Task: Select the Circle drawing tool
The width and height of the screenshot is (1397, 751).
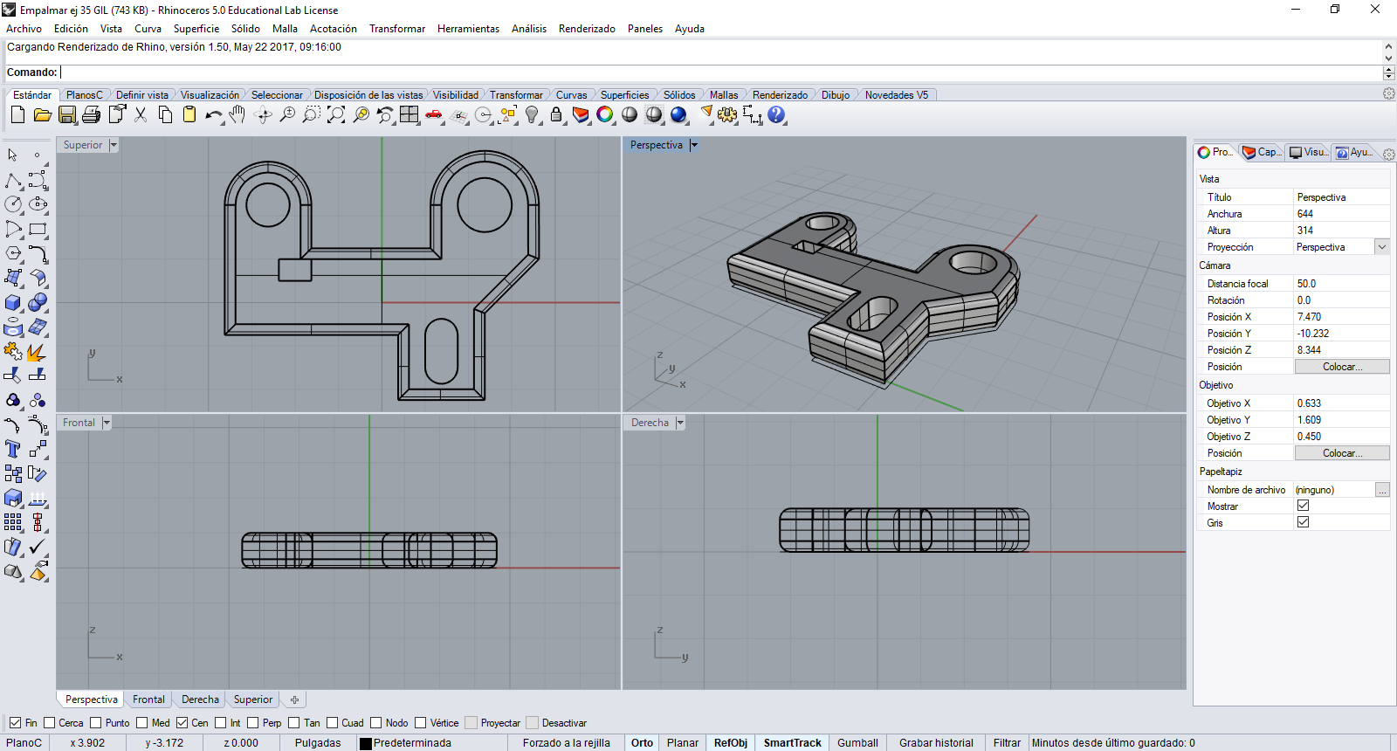Action: [13, 204]
